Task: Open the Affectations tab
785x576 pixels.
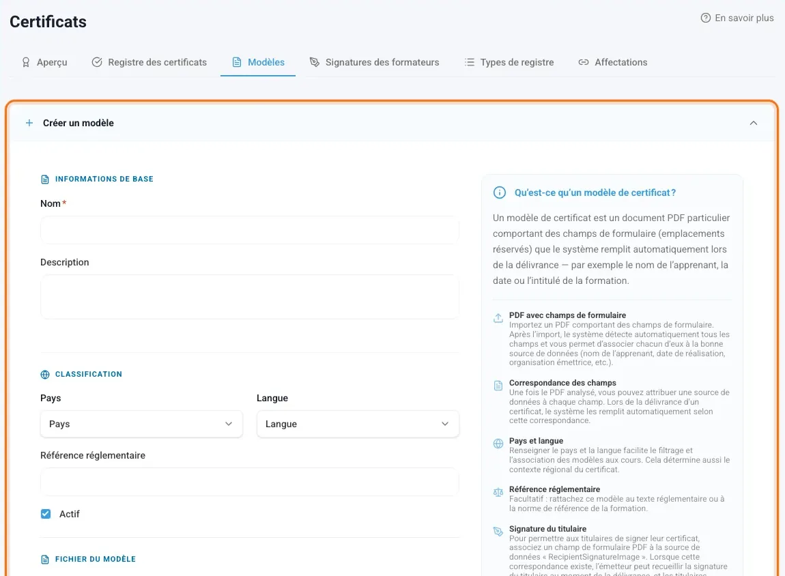Action: (x=613, y=62)
